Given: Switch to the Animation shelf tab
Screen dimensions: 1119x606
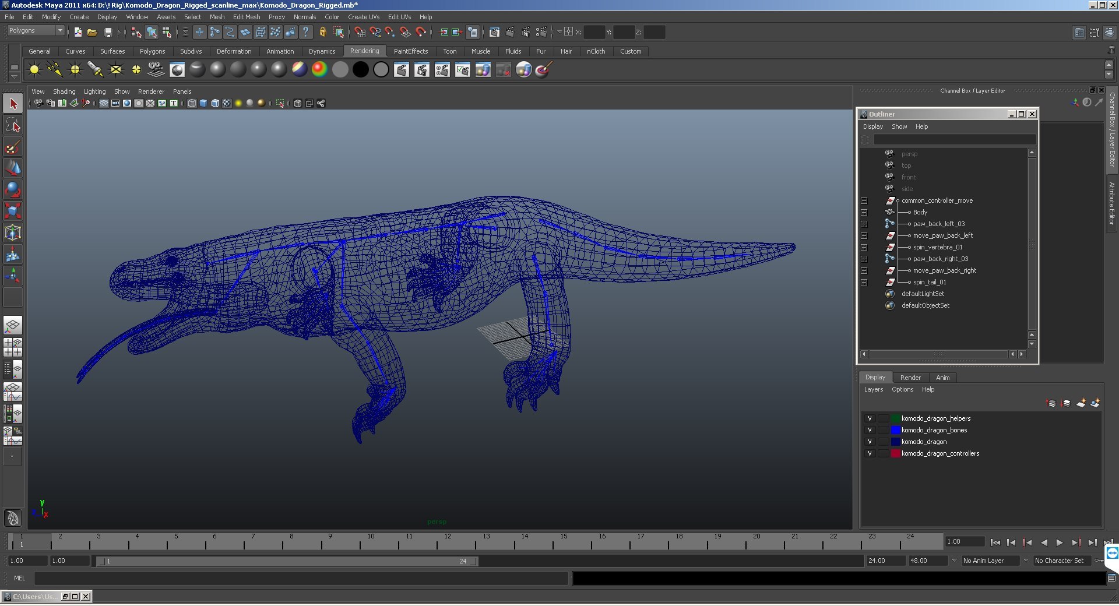Looking at the screenshot, I should [x=280, y=51].
